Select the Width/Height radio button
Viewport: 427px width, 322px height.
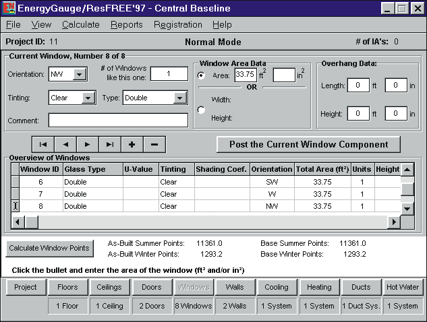[x=201, y=110]
